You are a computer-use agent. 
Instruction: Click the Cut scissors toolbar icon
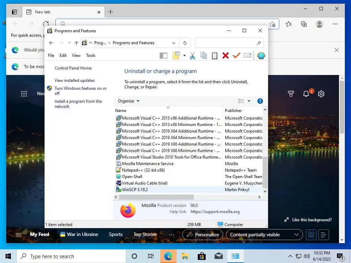click(x=192, y=55)
